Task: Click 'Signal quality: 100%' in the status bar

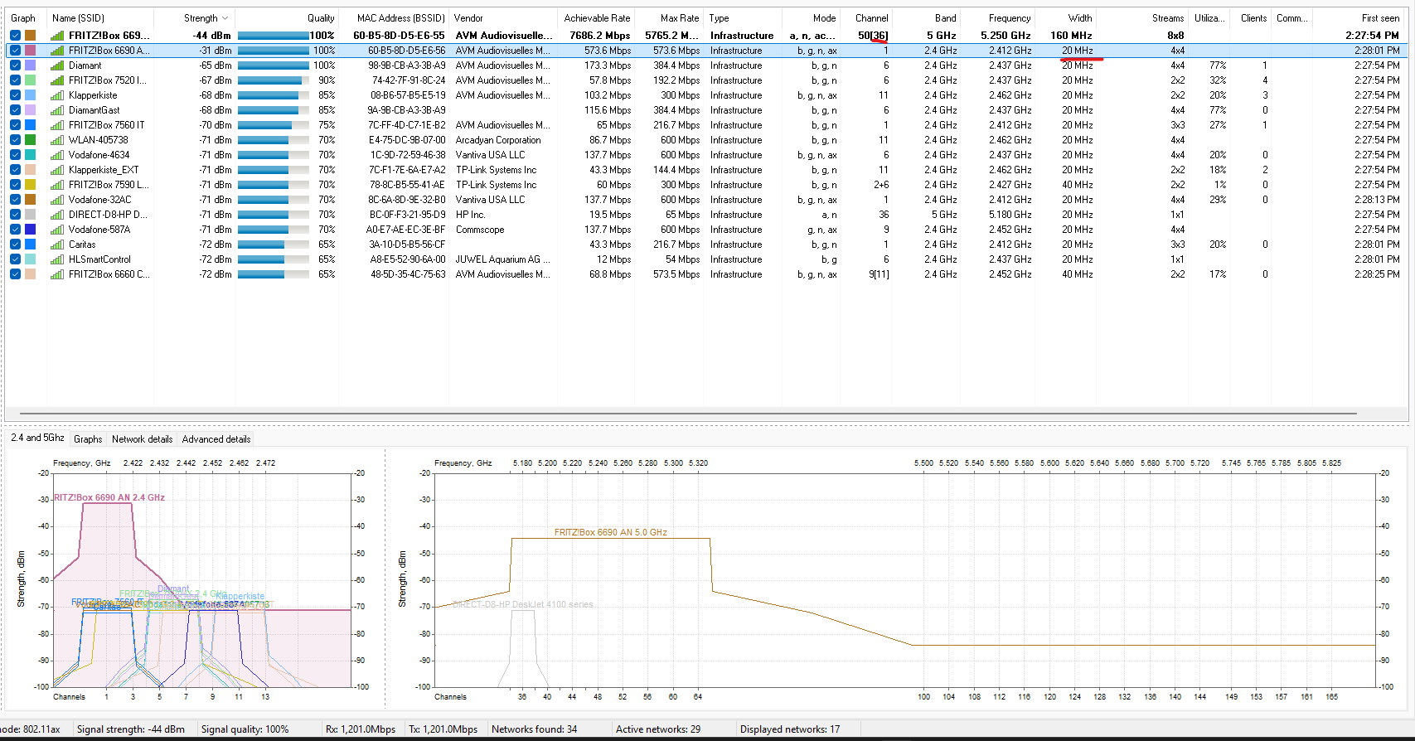Action: (x=245, y=729)
